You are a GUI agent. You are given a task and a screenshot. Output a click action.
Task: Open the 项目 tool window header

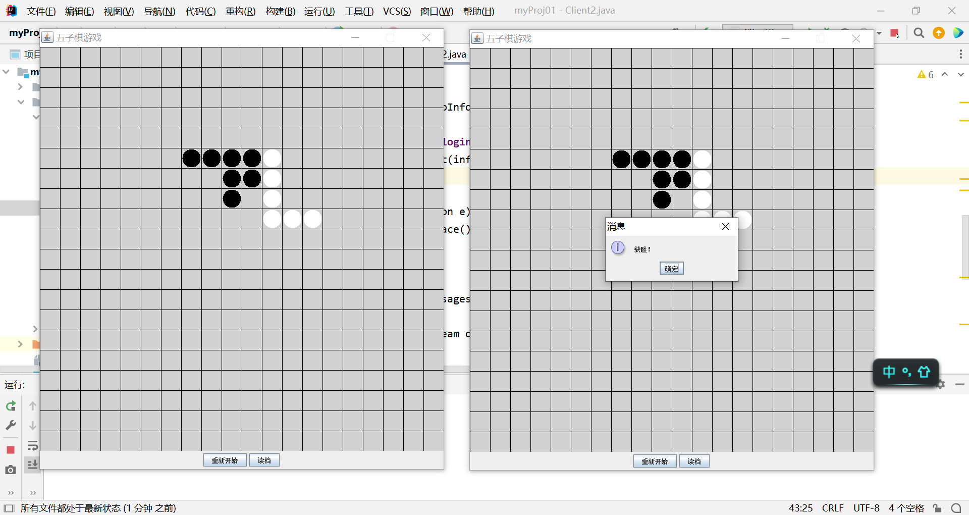point(25,54)
